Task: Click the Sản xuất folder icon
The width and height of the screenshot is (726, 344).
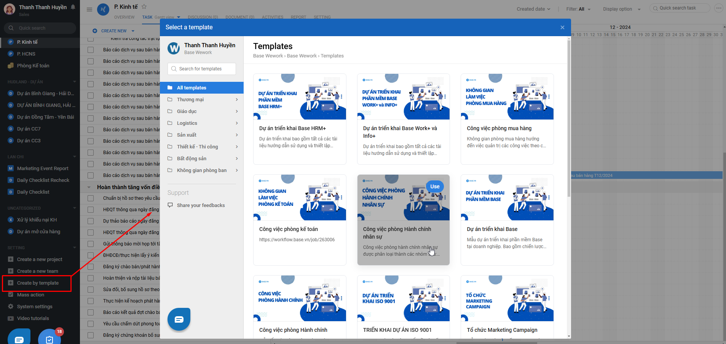Action: [x=170, y=135]
